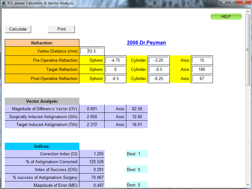
Task: Focus the Vertex Distance input field
Action: click(x=92, y=51)
